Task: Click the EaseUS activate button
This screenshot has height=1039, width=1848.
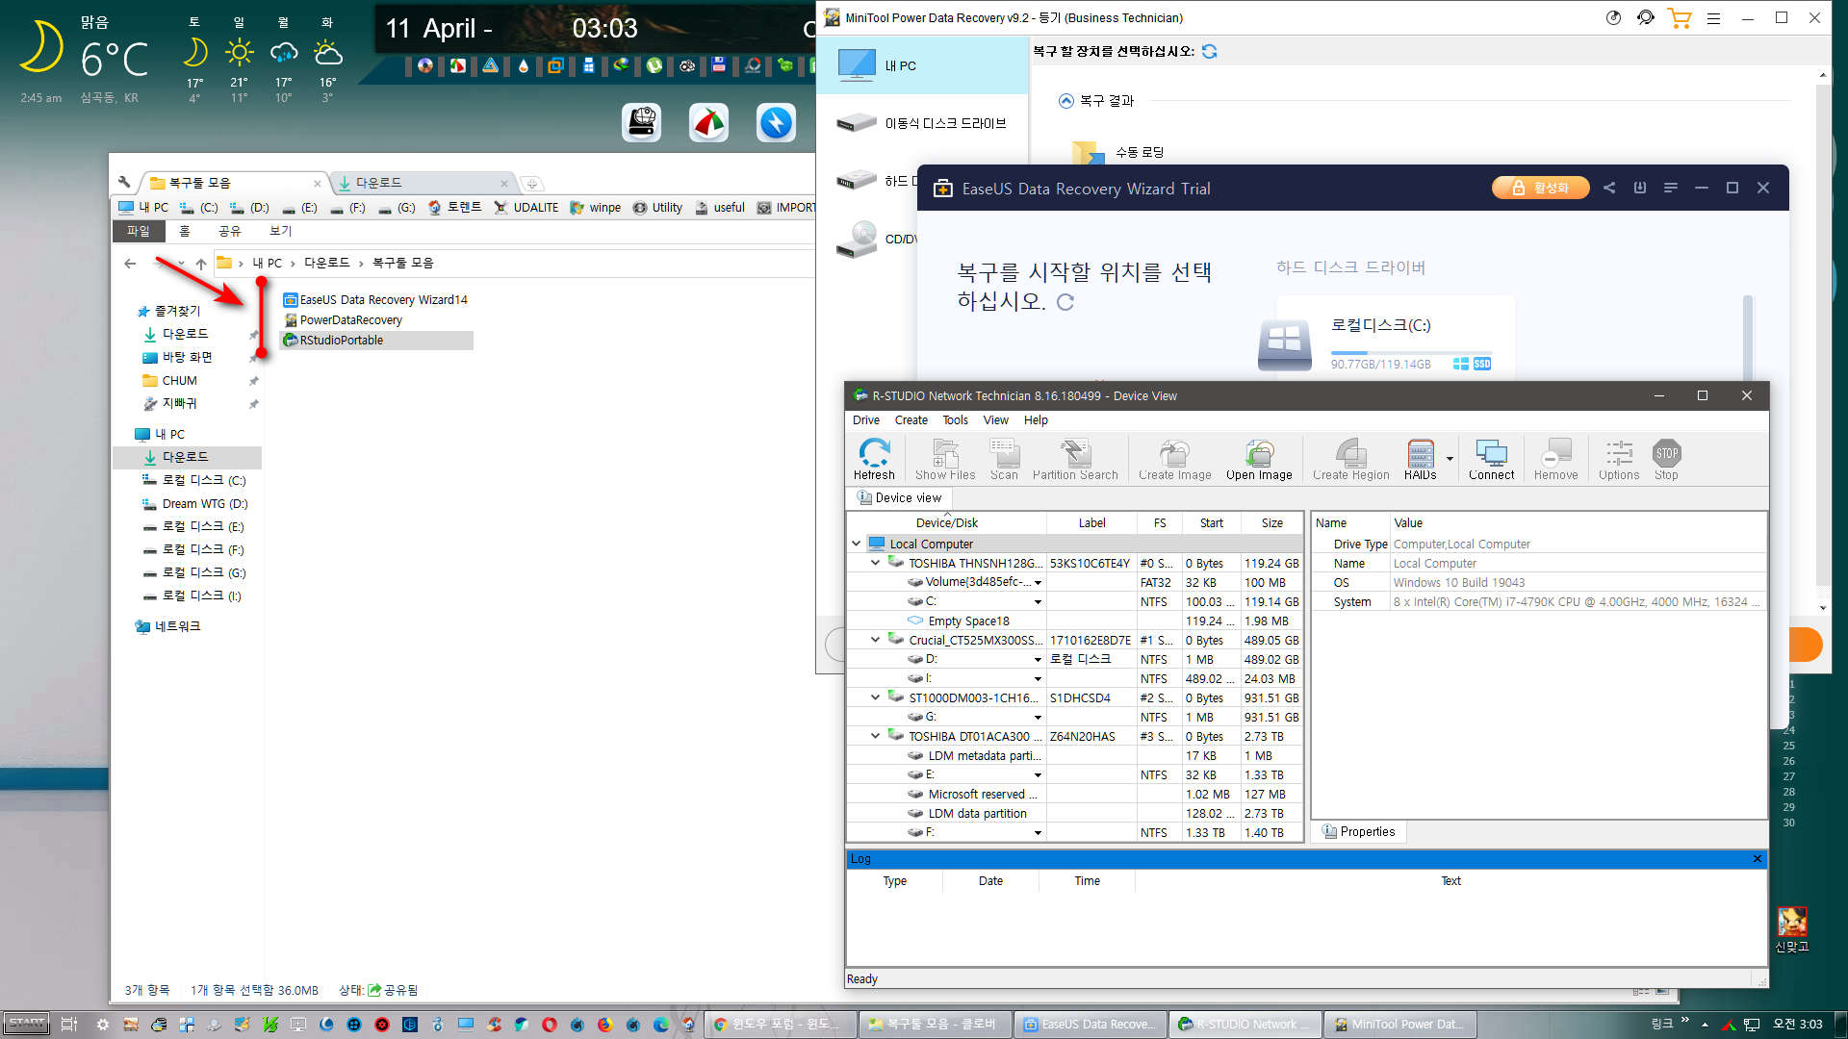Action: 1540,188
